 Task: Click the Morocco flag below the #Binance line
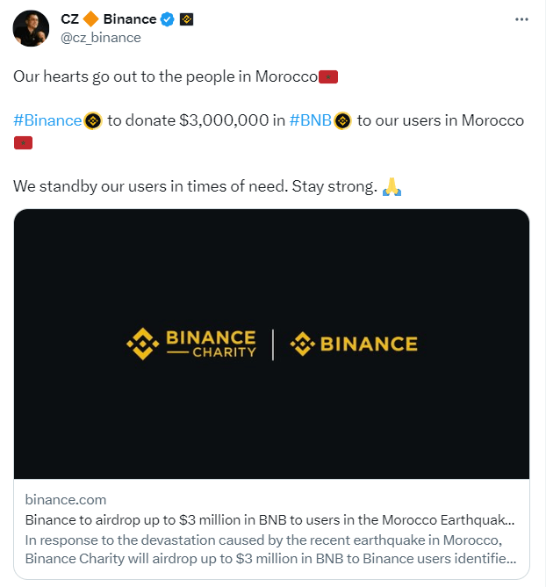tap(24, 142)
